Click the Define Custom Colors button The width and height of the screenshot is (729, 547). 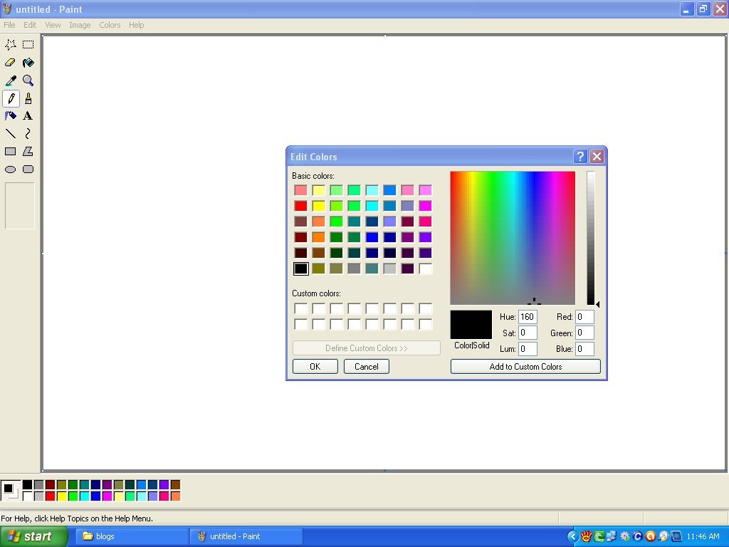coord(367,348)
